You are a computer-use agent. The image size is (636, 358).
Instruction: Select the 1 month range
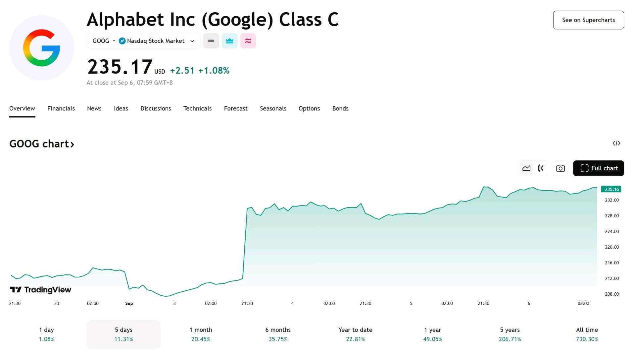(x=201, y=334)
